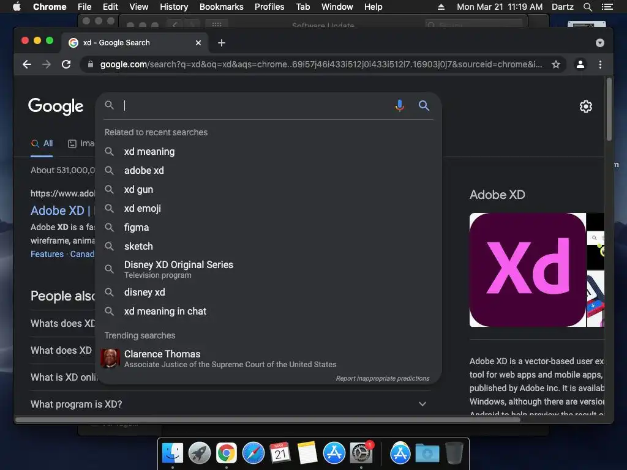Open the History menu
The height and width of the screenshot is (470, 627).
click(174, 7)
